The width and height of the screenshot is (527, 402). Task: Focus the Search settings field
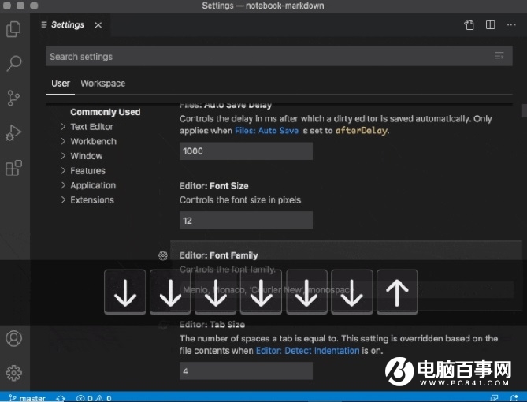[x=279, y=56]
